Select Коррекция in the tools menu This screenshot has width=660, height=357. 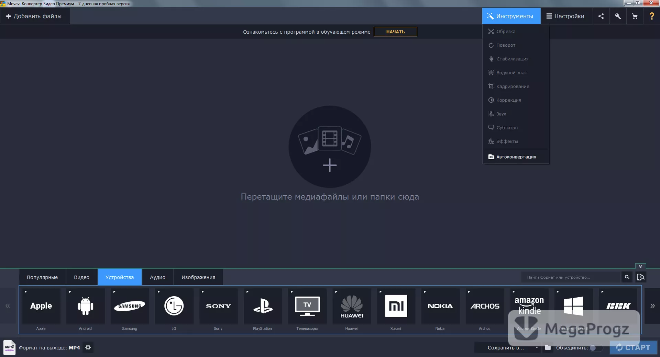coord(516,100)
